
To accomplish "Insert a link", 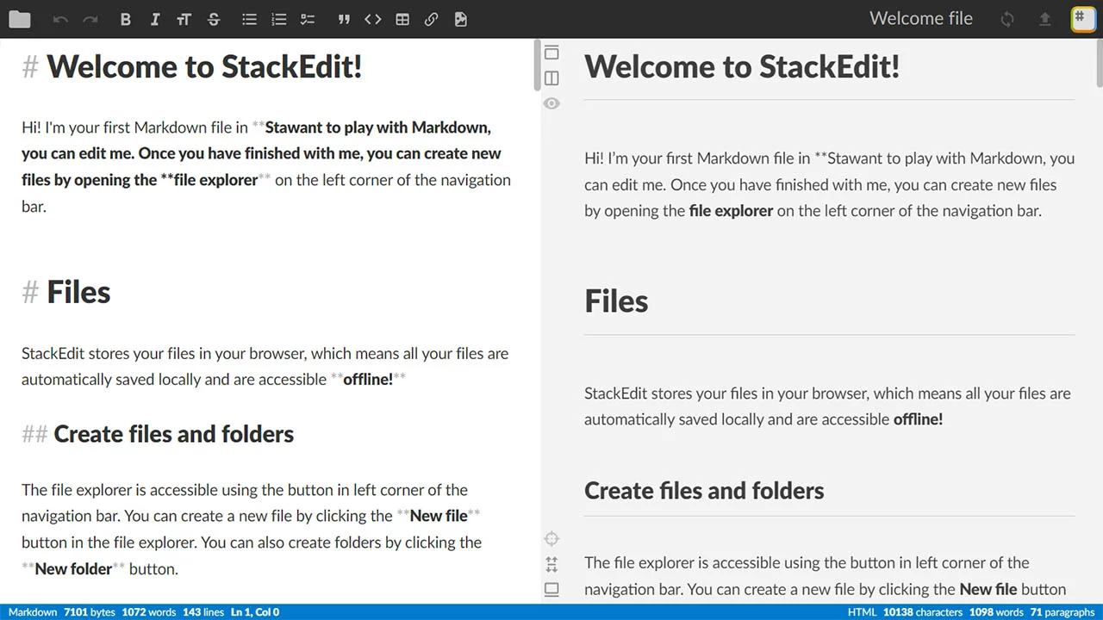I will [432, 19].
